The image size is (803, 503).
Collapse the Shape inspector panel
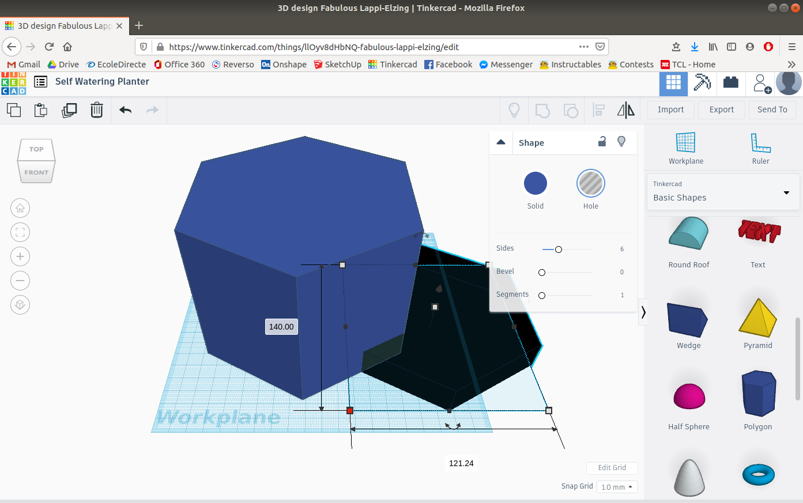[501, 142]
